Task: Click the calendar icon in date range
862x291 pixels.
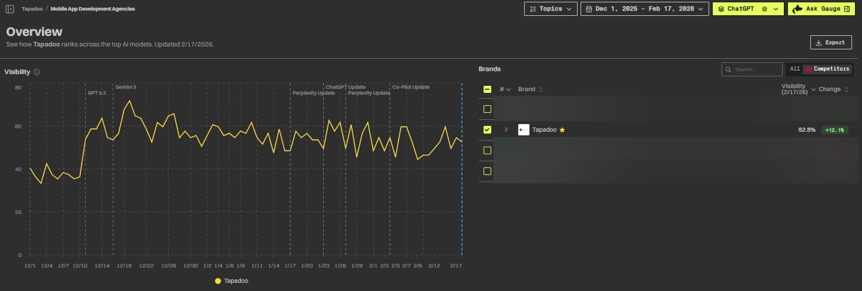Action: [x=589, y=9]
